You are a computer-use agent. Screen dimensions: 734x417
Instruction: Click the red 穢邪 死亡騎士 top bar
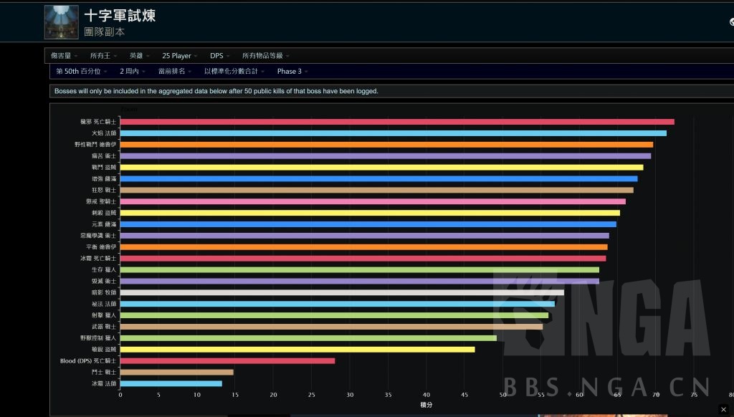396,122
